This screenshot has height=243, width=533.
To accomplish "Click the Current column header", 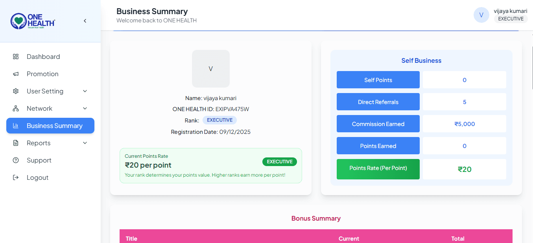I will (349, 239).
